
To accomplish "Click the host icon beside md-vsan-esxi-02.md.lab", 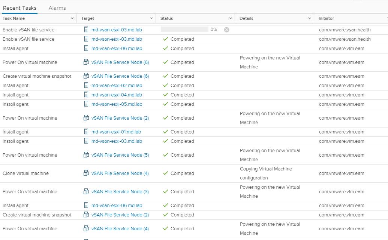I will click(86, 85).
